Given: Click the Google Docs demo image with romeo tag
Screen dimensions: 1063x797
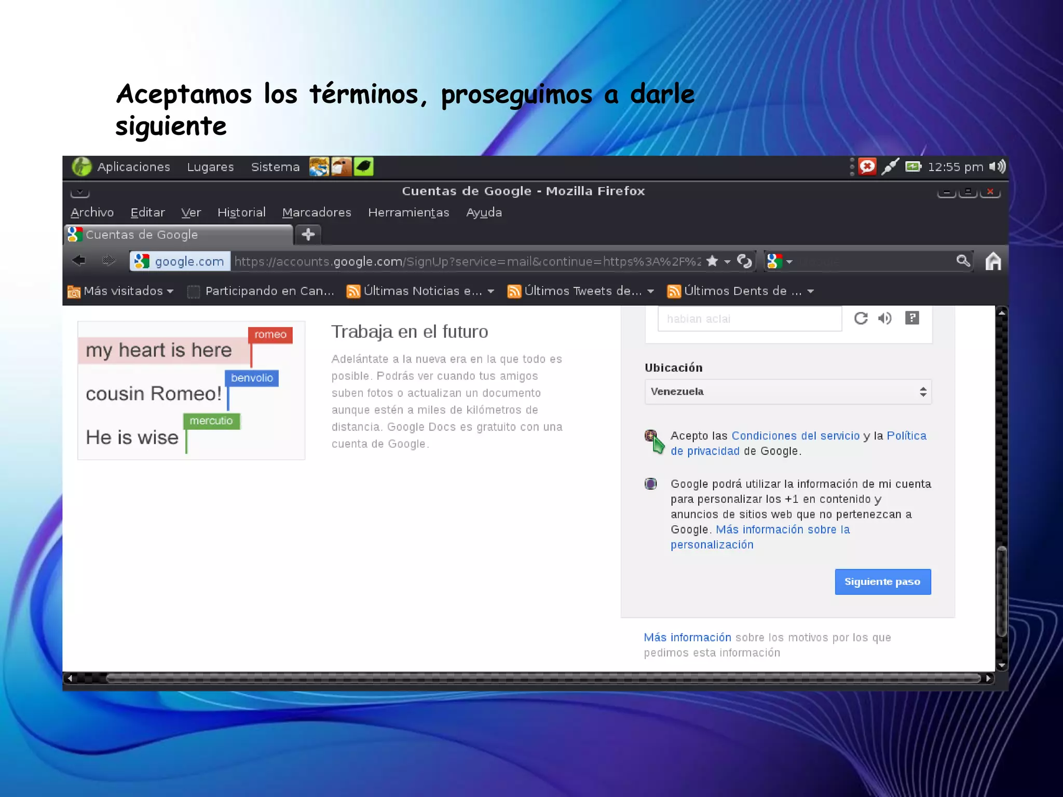Looking at the screenshot, I should click(191, 390).
